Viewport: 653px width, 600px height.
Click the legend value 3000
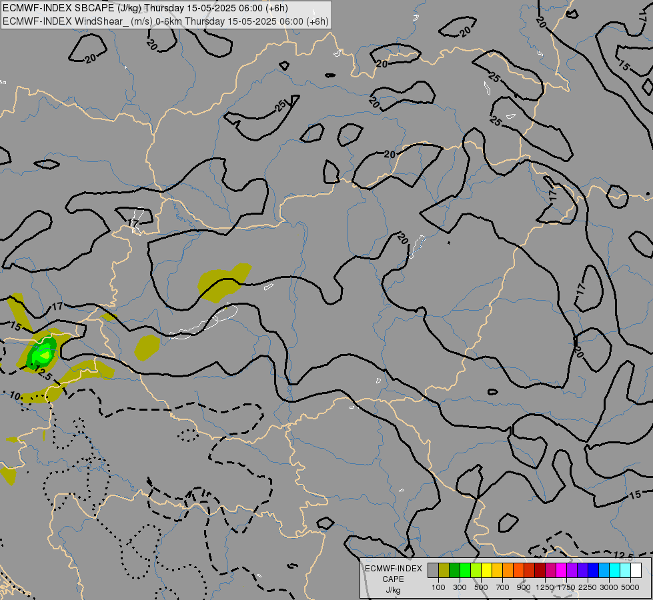[x=609, y=587]
